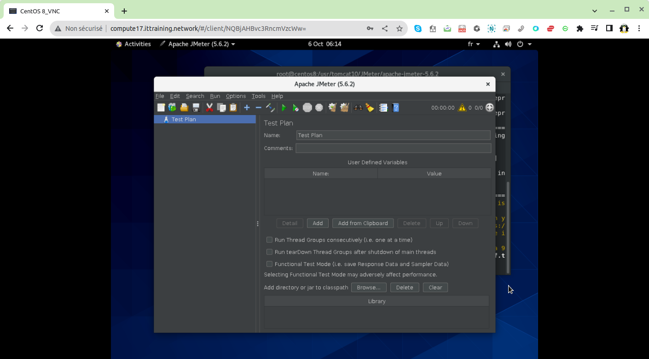Add a user defined variable row
Image resolution: width=649 pixels, height=359 pixels.
tap(318, 223)
